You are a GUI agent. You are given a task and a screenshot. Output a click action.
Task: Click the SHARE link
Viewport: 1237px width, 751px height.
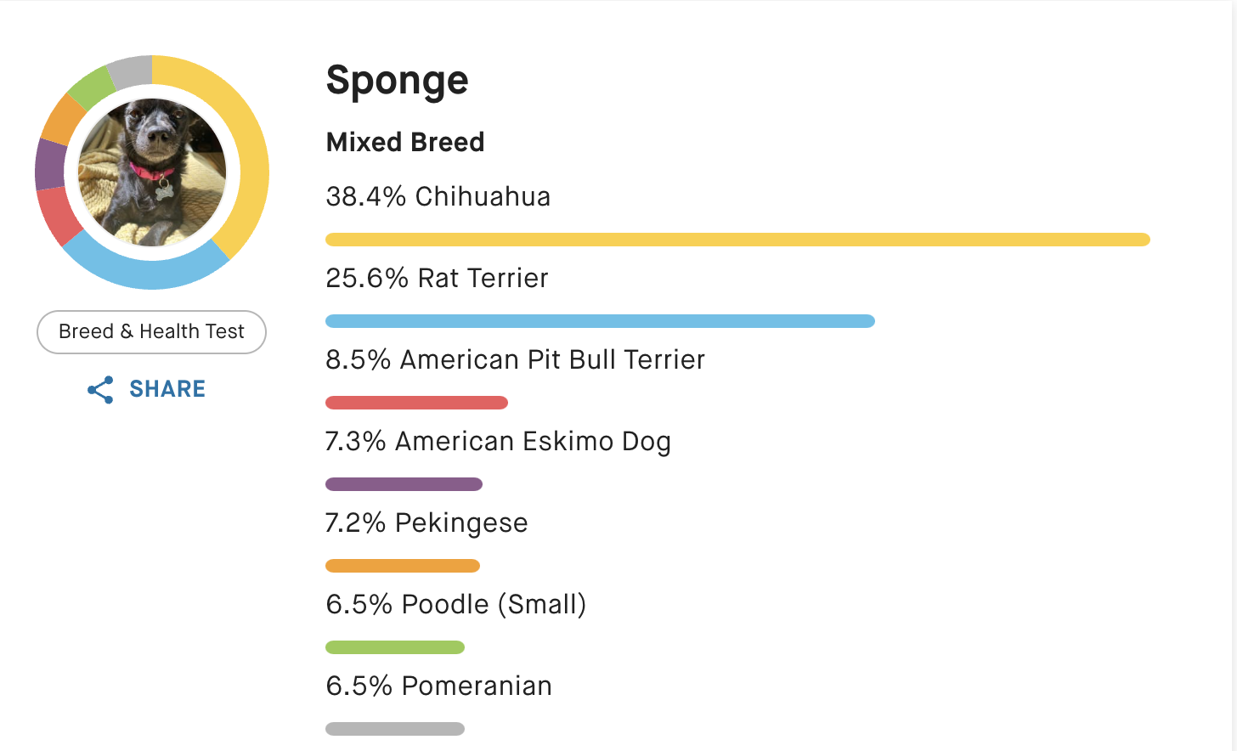pos(167,389)
